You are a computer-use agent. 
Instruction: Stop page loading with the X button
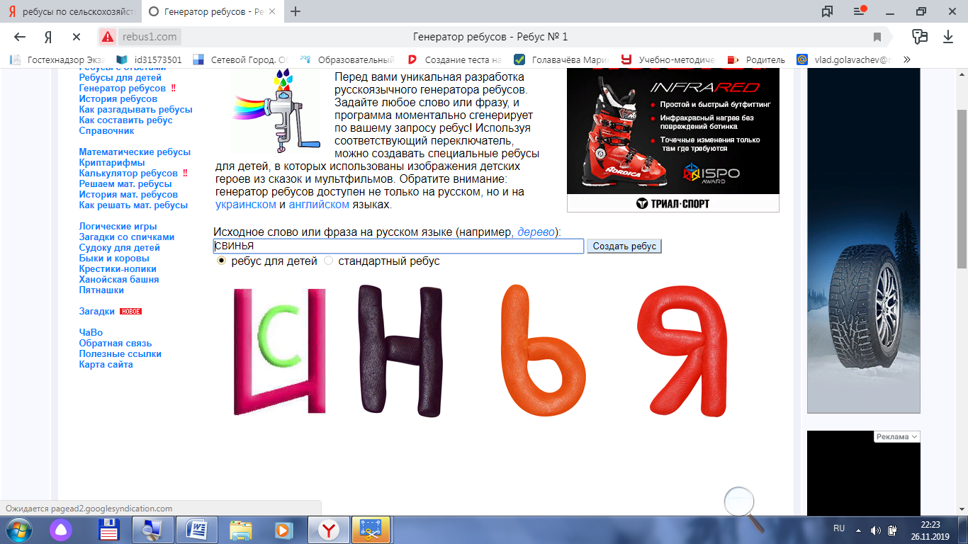77,37
